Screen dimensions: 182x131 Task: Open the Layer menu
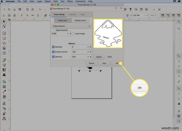point(39,1)
